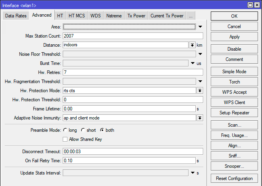Screen dimensions: 262x186
Task: Expand the Burst Time field
Action: [193, 63]
